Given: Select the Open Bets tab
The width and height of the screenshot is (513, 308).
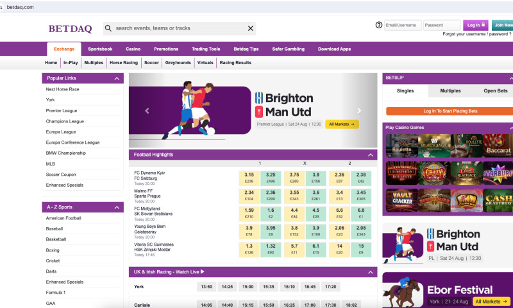Looking at the screenshot, I should point(494,91).
